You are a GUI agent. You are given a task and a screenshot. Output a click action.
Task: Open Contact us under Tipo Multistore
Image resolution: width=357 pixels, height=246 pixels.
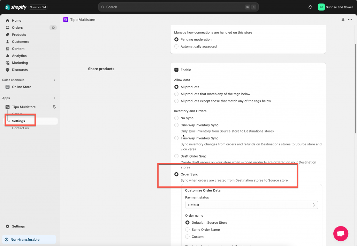[20, 128]
